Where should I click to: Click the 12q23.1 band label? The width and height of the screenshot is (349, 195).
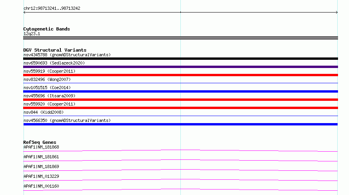pos(32,34)
